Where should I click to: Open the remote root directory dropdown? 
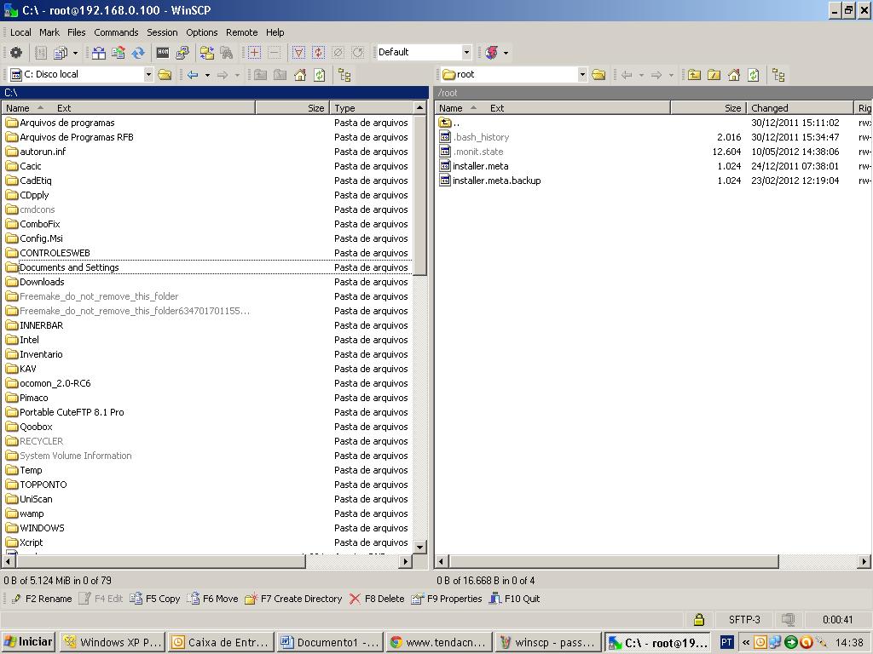(582, 75)
